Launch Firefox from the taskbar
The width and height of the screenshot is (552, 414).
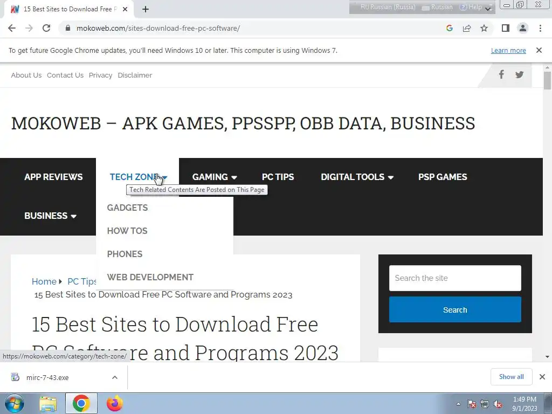point(115,404)
